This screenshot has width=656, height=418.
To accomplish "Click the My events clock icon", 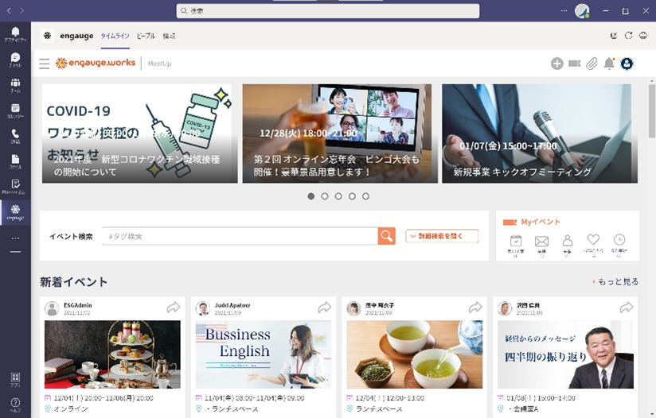I will point(619,240).
